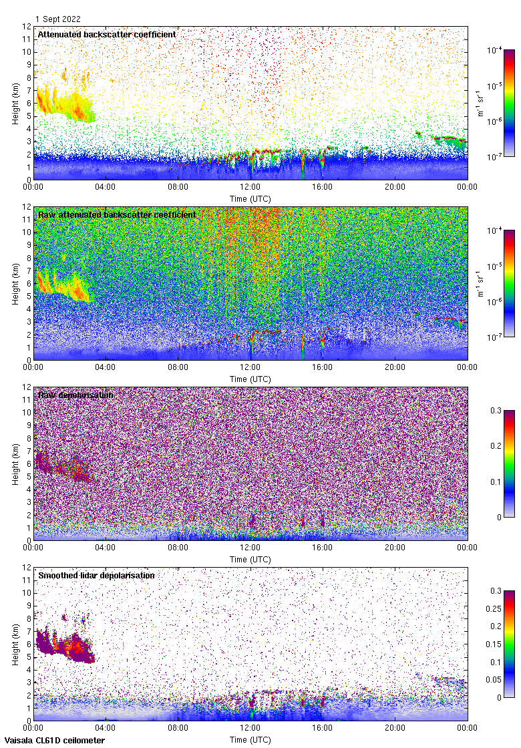Click the Raw depolarisation panel title
Image resolution: width=521 pixels, height=748 pixels.
[x=75, y=395]
